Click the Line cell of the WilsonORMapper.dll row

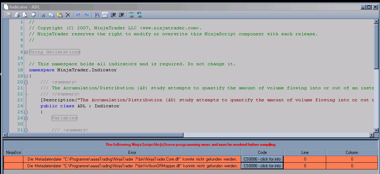click(305, 166)
